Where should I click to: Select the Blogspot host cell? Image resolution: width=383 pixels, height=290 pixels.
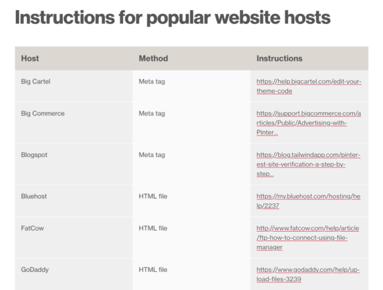[x=35, y=154]
